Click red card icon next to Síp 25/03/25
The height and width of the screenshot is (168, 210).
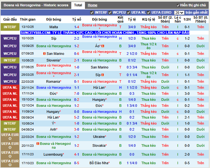click(102, 75)
